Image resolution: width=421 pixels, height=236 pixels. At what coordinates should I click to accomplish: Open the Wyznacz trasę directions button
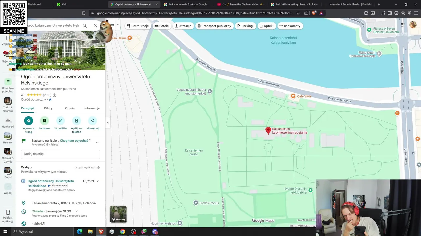pyautogui.click(x=29, y=121)
